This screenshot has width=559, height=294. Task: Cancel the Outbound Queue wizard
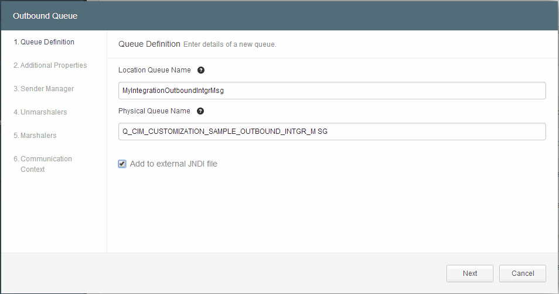click(x=523, y=274)
